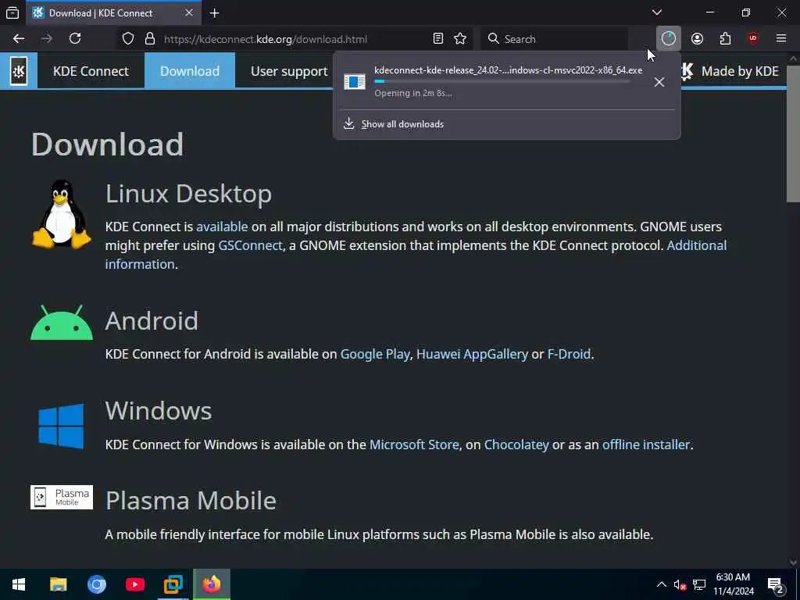Open the network status tray icon
This screenshot has width=800, height=600.
(699, 584)
